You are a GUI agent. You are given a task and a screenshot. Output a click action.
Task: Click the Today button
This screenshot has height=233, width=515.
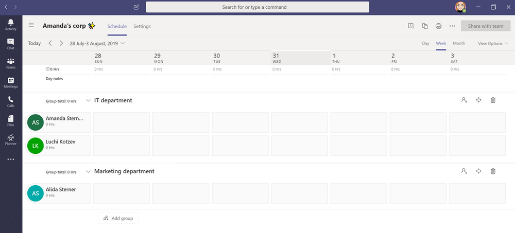[x=35, y=43]
